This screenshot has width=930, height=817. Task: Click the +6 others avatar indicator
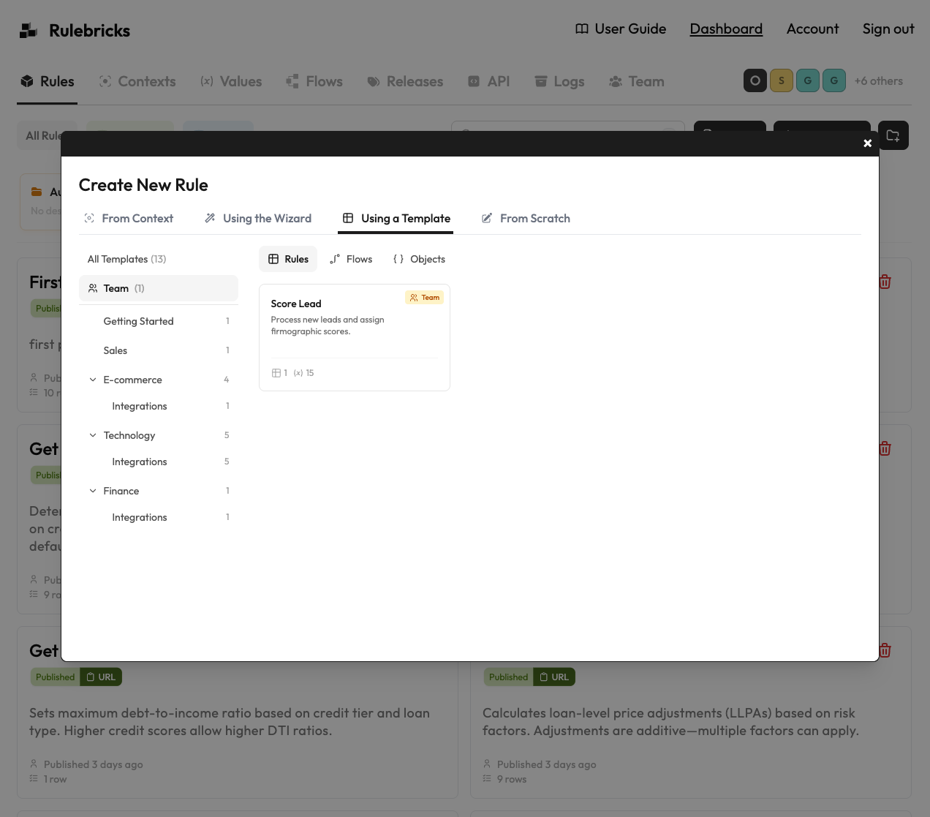(879, 80)
